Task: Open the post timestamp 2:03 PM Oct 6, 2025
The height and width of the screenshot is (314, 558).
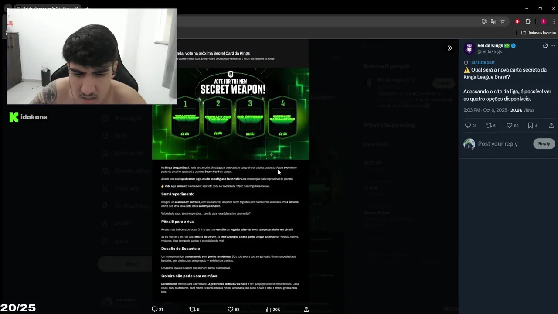Action: pyautogui.click(x=485, y=110)
